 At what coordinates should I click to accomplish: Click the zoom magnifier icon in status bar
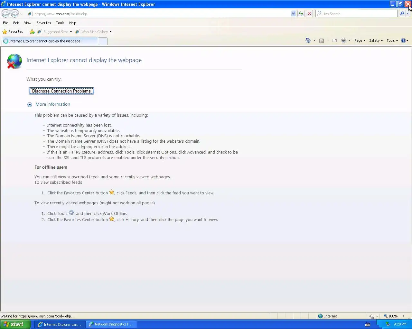(385, 316)
